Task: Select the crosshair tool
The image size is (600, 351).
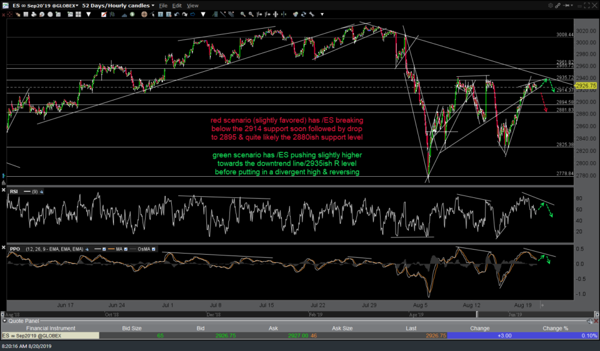Action: (x=144, y=14)
